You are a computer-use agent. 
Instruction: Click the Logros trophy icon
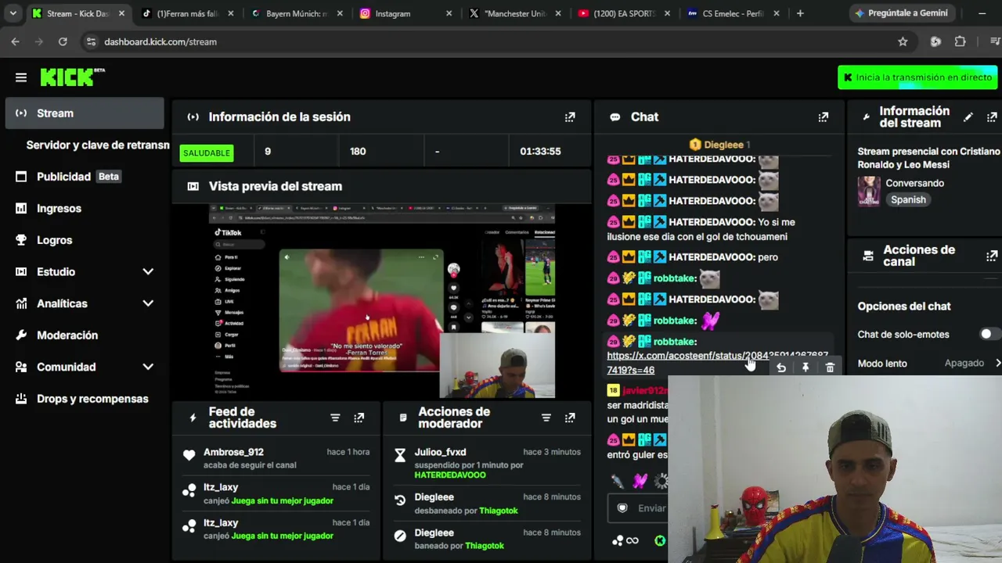21,240
